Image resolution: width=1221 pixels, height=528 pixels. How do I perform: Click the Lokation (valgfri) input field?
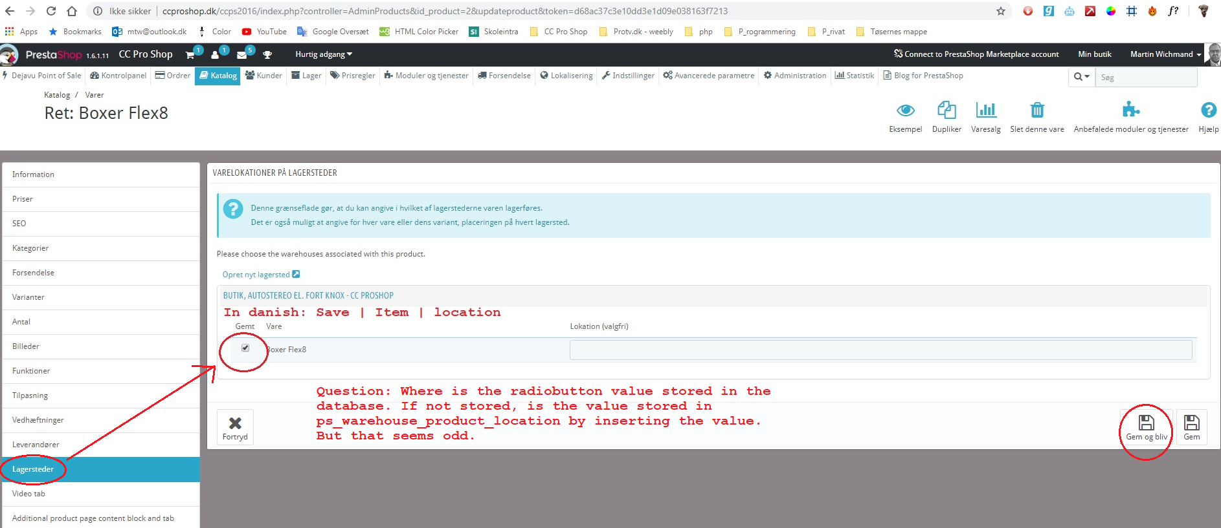pyautogui.click(x=880, y=350)
